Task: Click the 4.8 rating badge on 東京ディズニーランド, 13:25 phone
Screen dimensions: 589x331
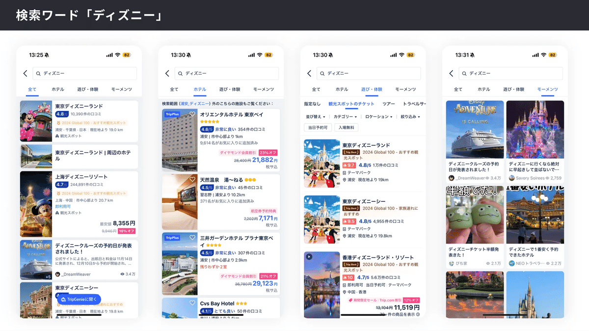Action: (x=61, y=114)
